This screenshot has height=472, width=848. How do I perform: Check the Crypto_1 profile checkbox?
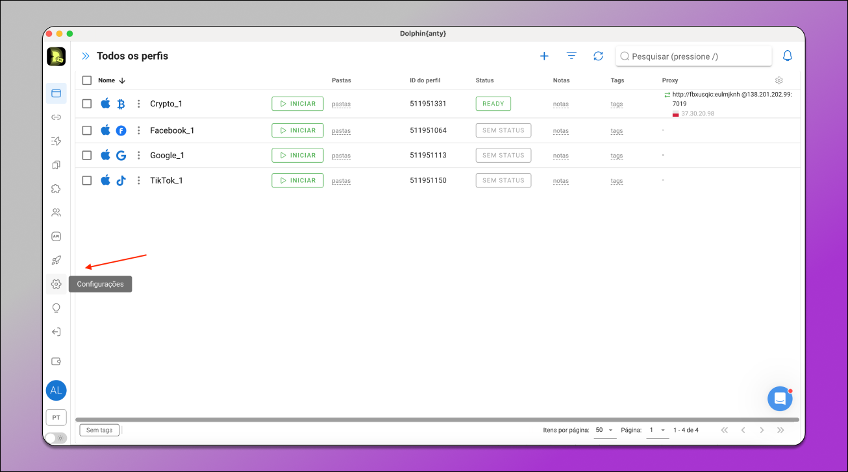(x=87, y=104)
